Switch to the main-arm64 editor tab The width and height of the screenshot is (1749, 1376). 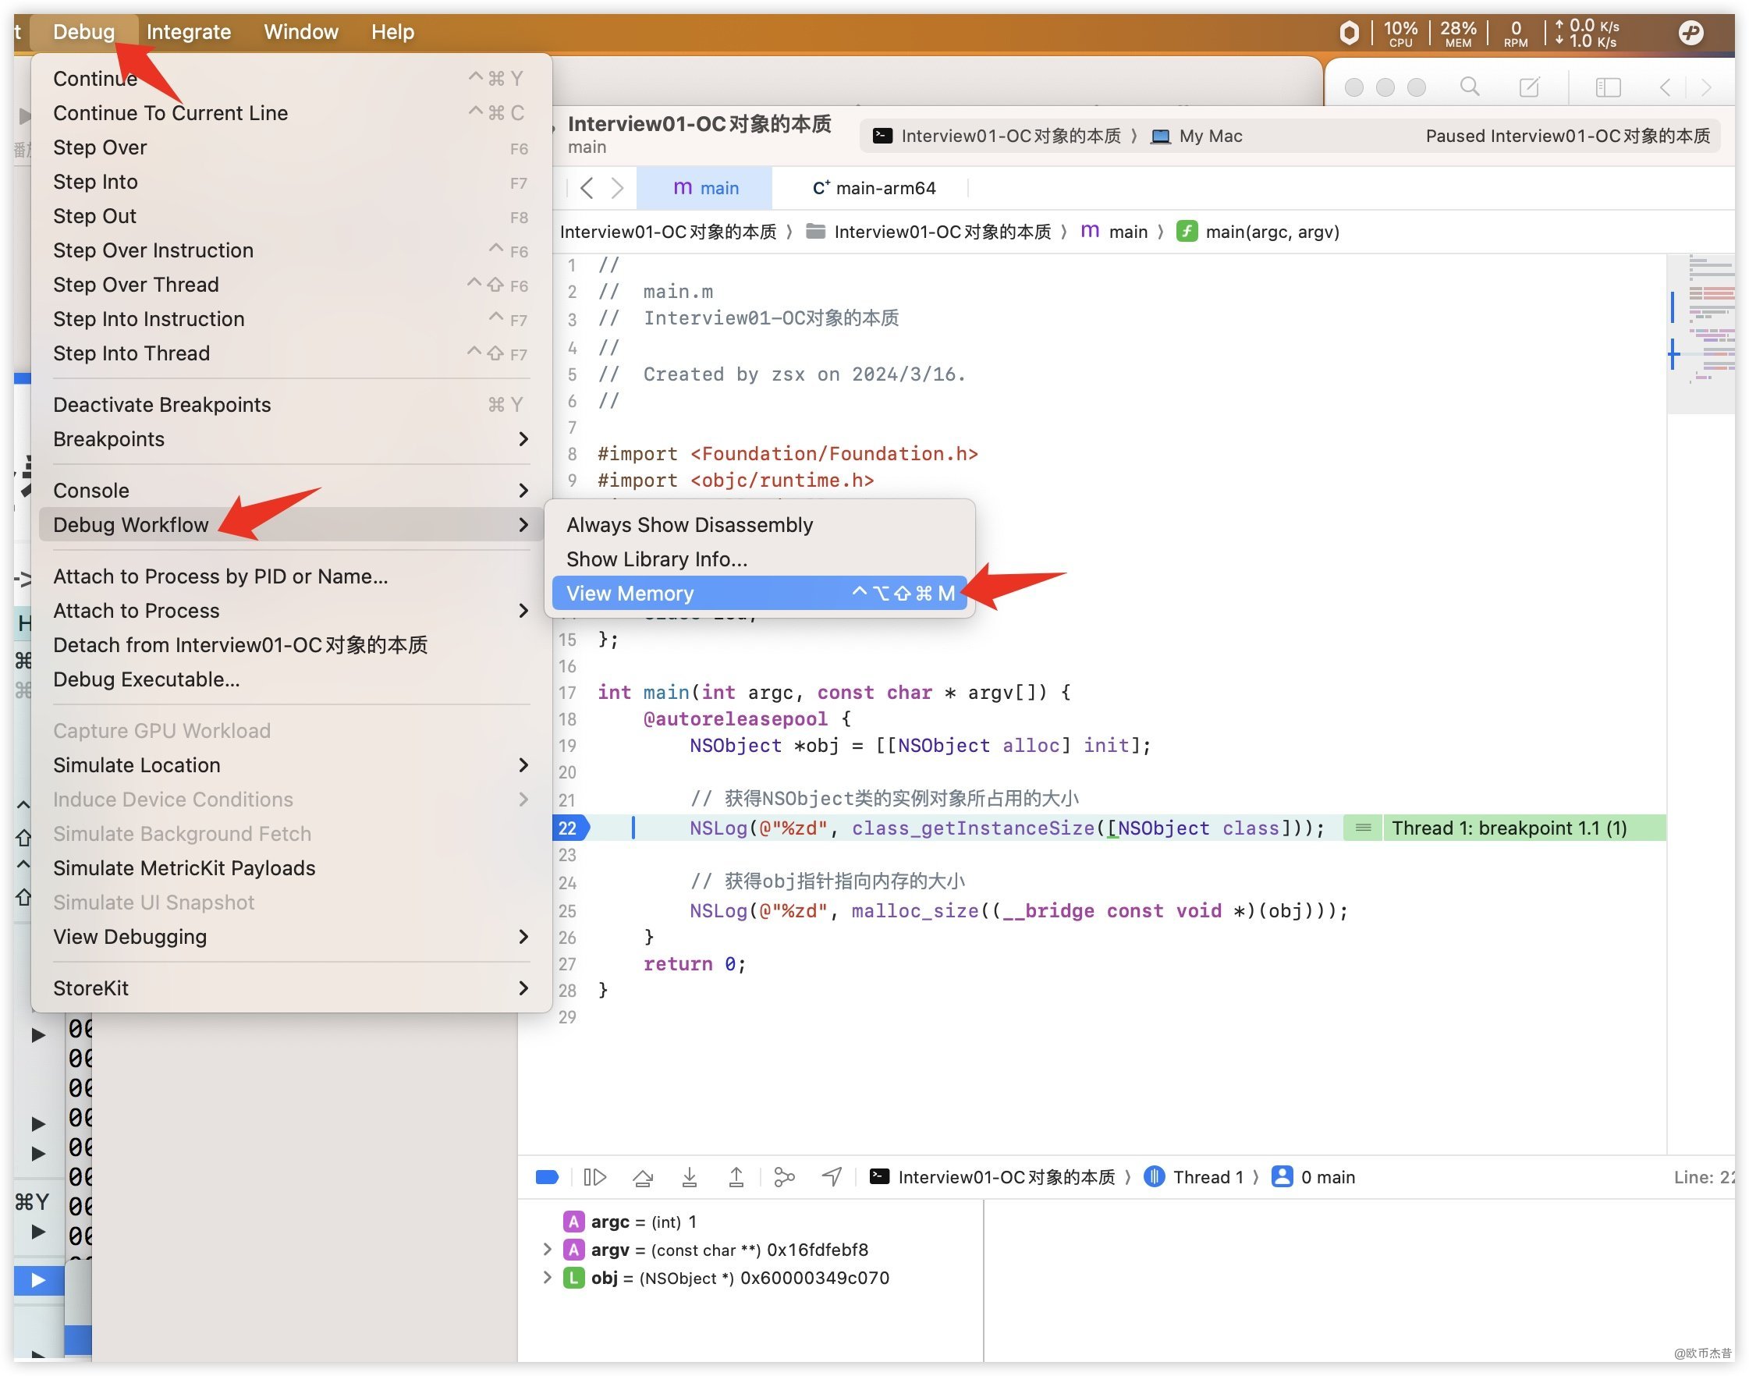coord(874,188)
